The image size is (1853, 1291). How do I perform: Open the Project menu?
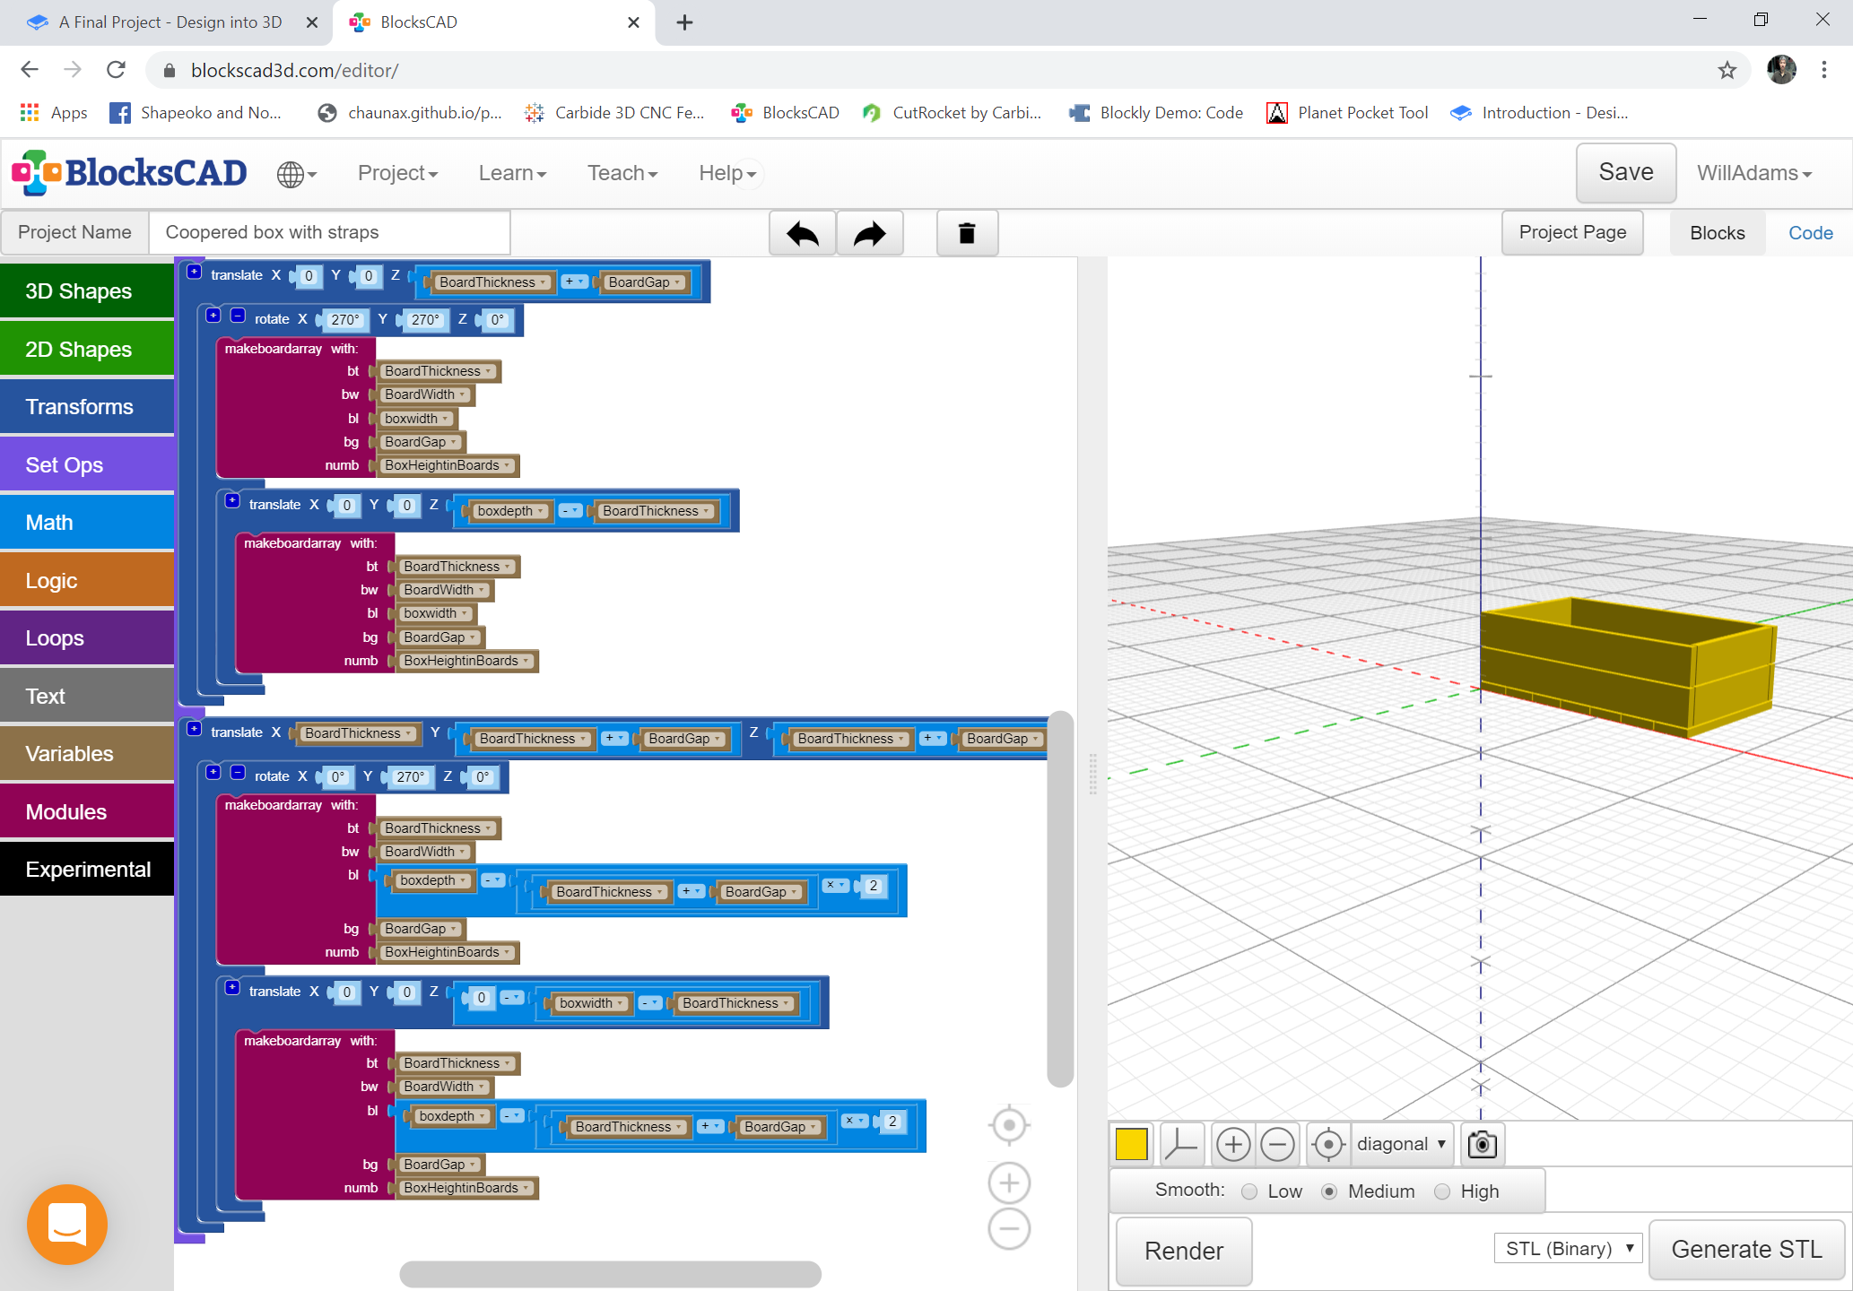pyautogui.click(x=397, y=173)
